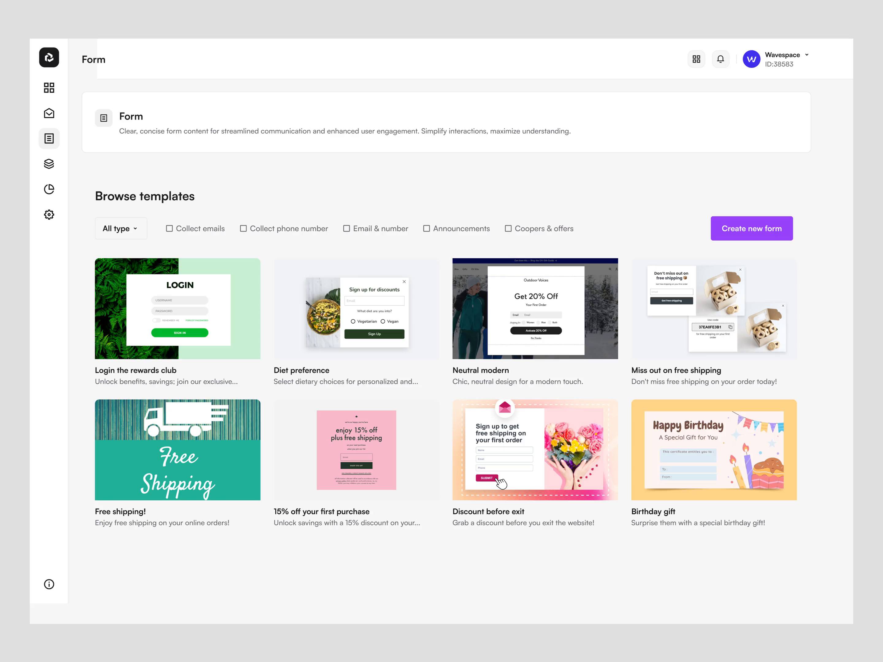This screenshot has height=662, width=883.
Task: Select the Email & number filter
Action: click(346, 228)
